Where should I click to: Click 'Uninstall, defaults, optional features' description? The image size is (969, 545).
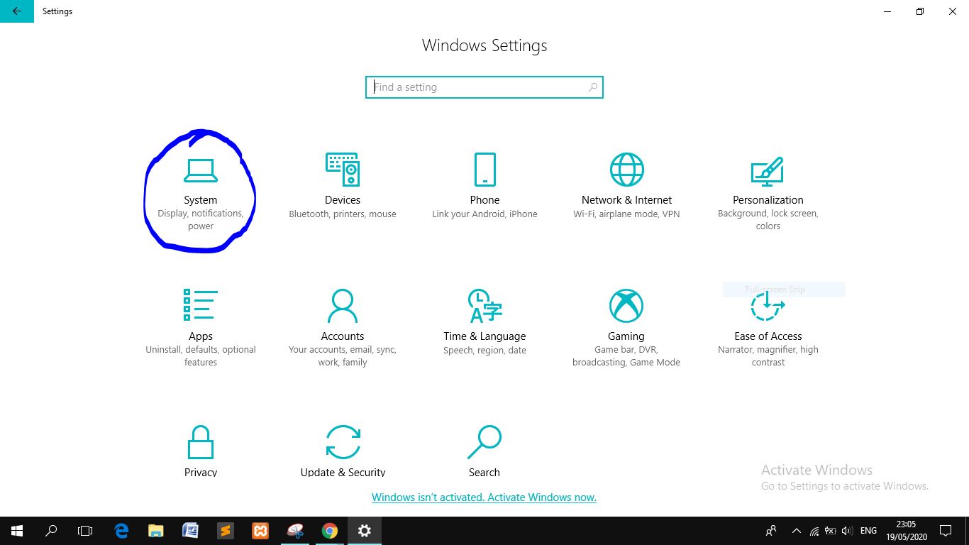[x=201, y=356]
